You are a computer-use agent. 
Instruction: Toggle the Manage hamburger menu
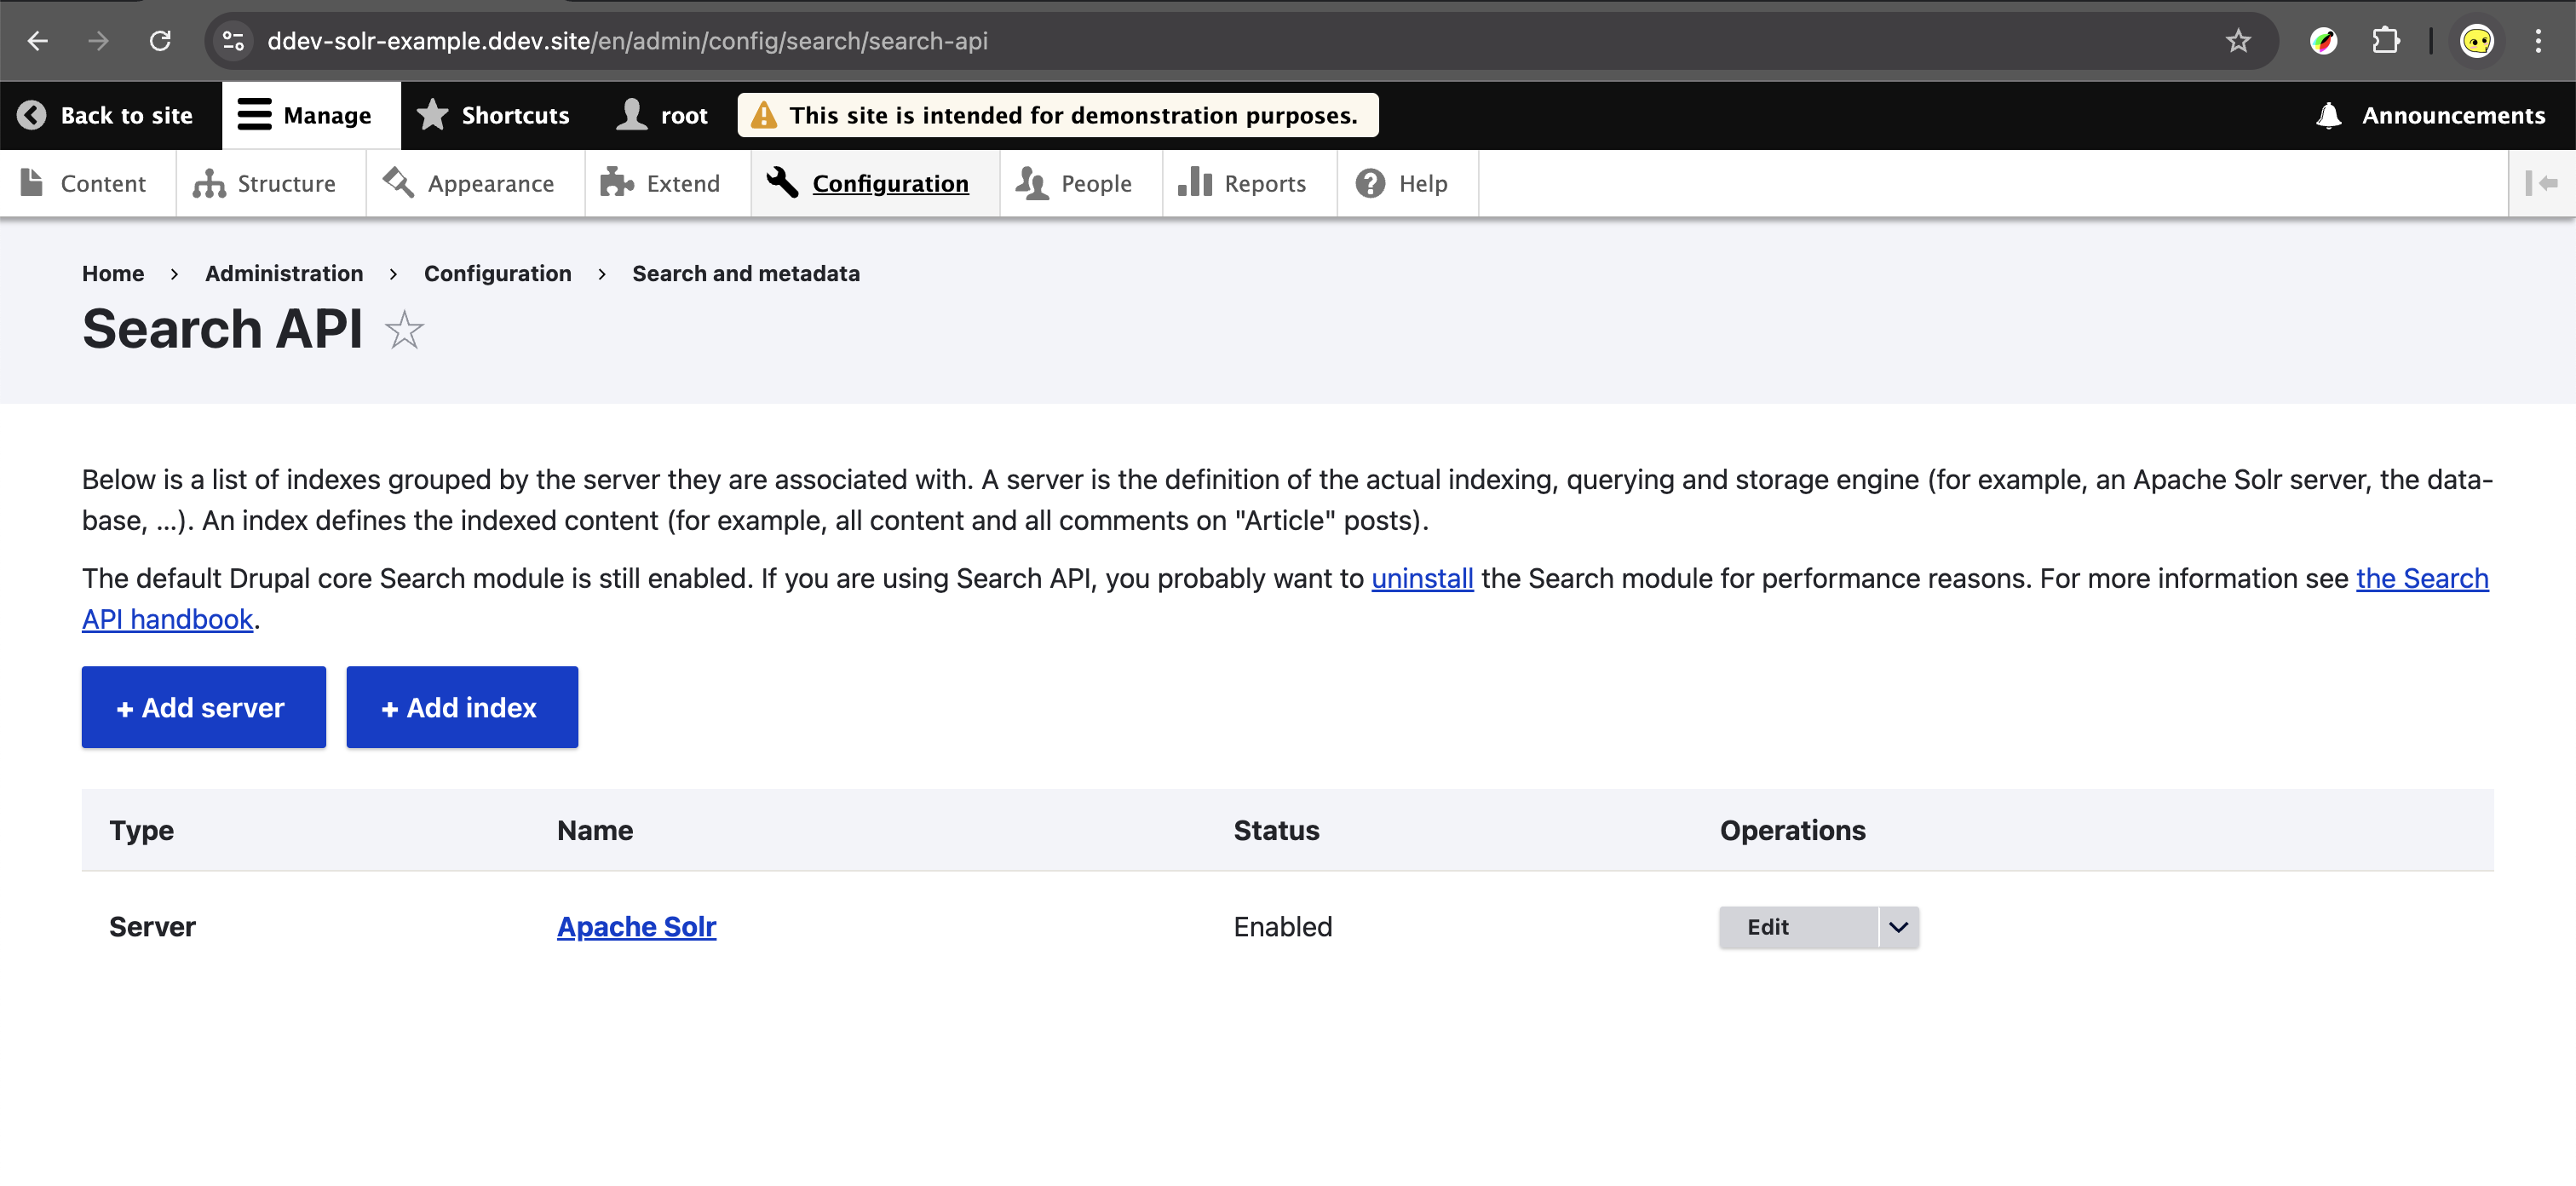click(x=254, y=116)
